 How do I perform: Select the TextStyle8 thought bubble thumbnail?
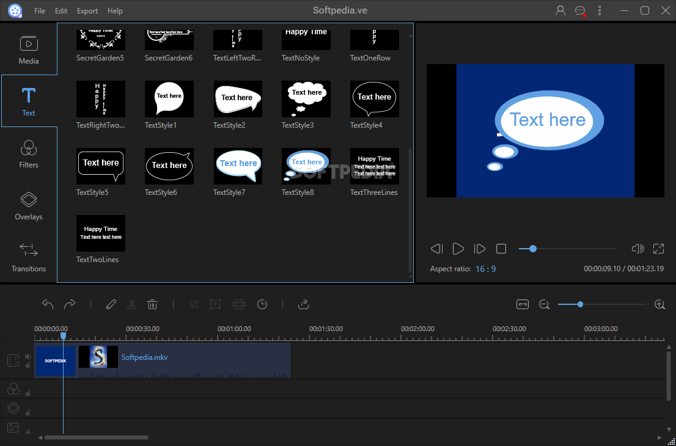coord(306,166)
